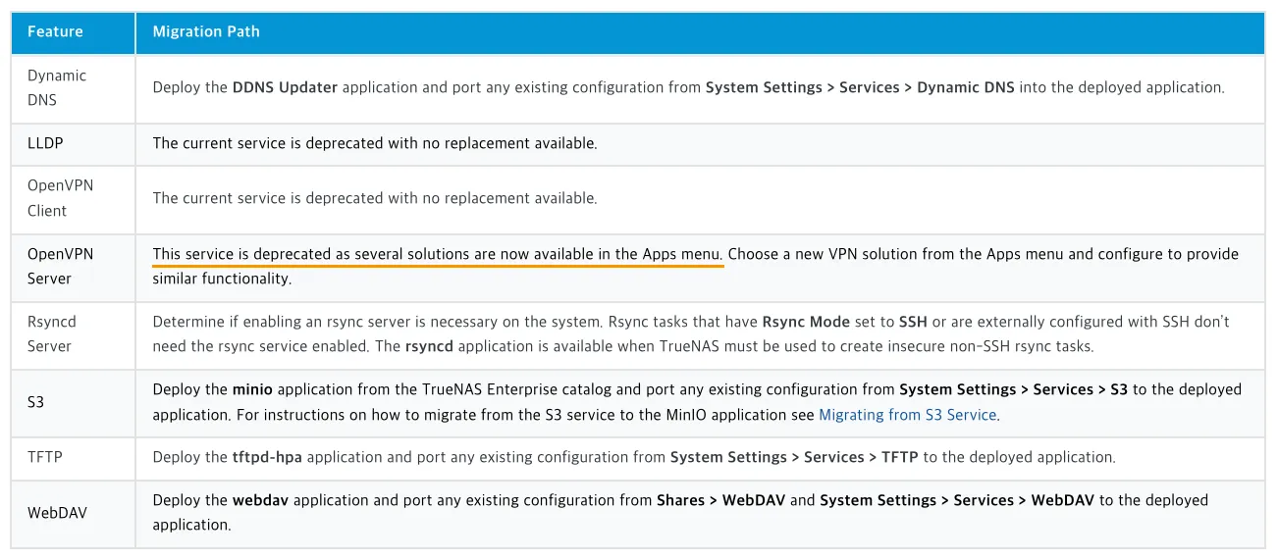Select the TFTP feature cell
Image resolution: width=1278 pixels, height=560 pixels.
click(x=45, y=457)
